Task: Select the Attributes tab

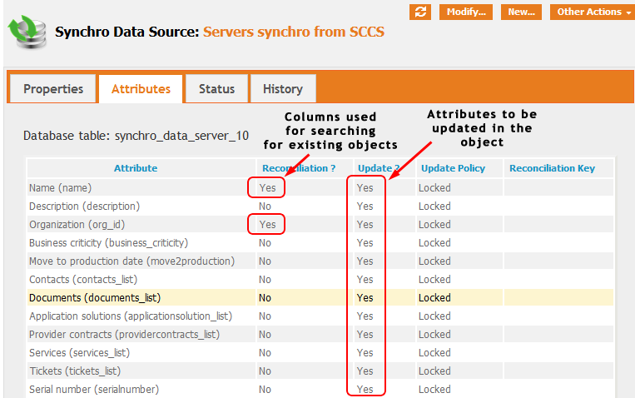Action: point(141,89)
